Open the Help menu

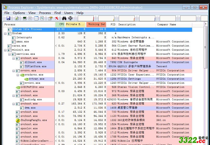[x=80, y=13]
